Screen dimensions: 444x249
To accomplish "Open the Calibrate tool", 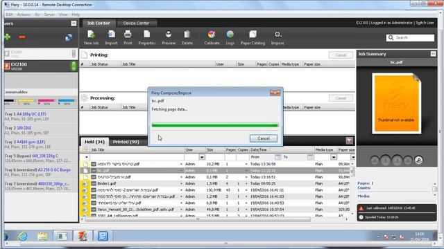I will pyautogui.click(x=212, y=38).
